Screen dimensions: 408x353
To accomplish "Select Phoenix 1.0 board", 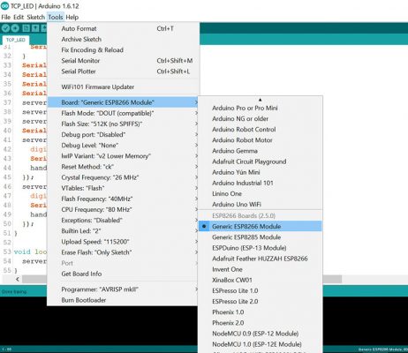I will point(261,312).
